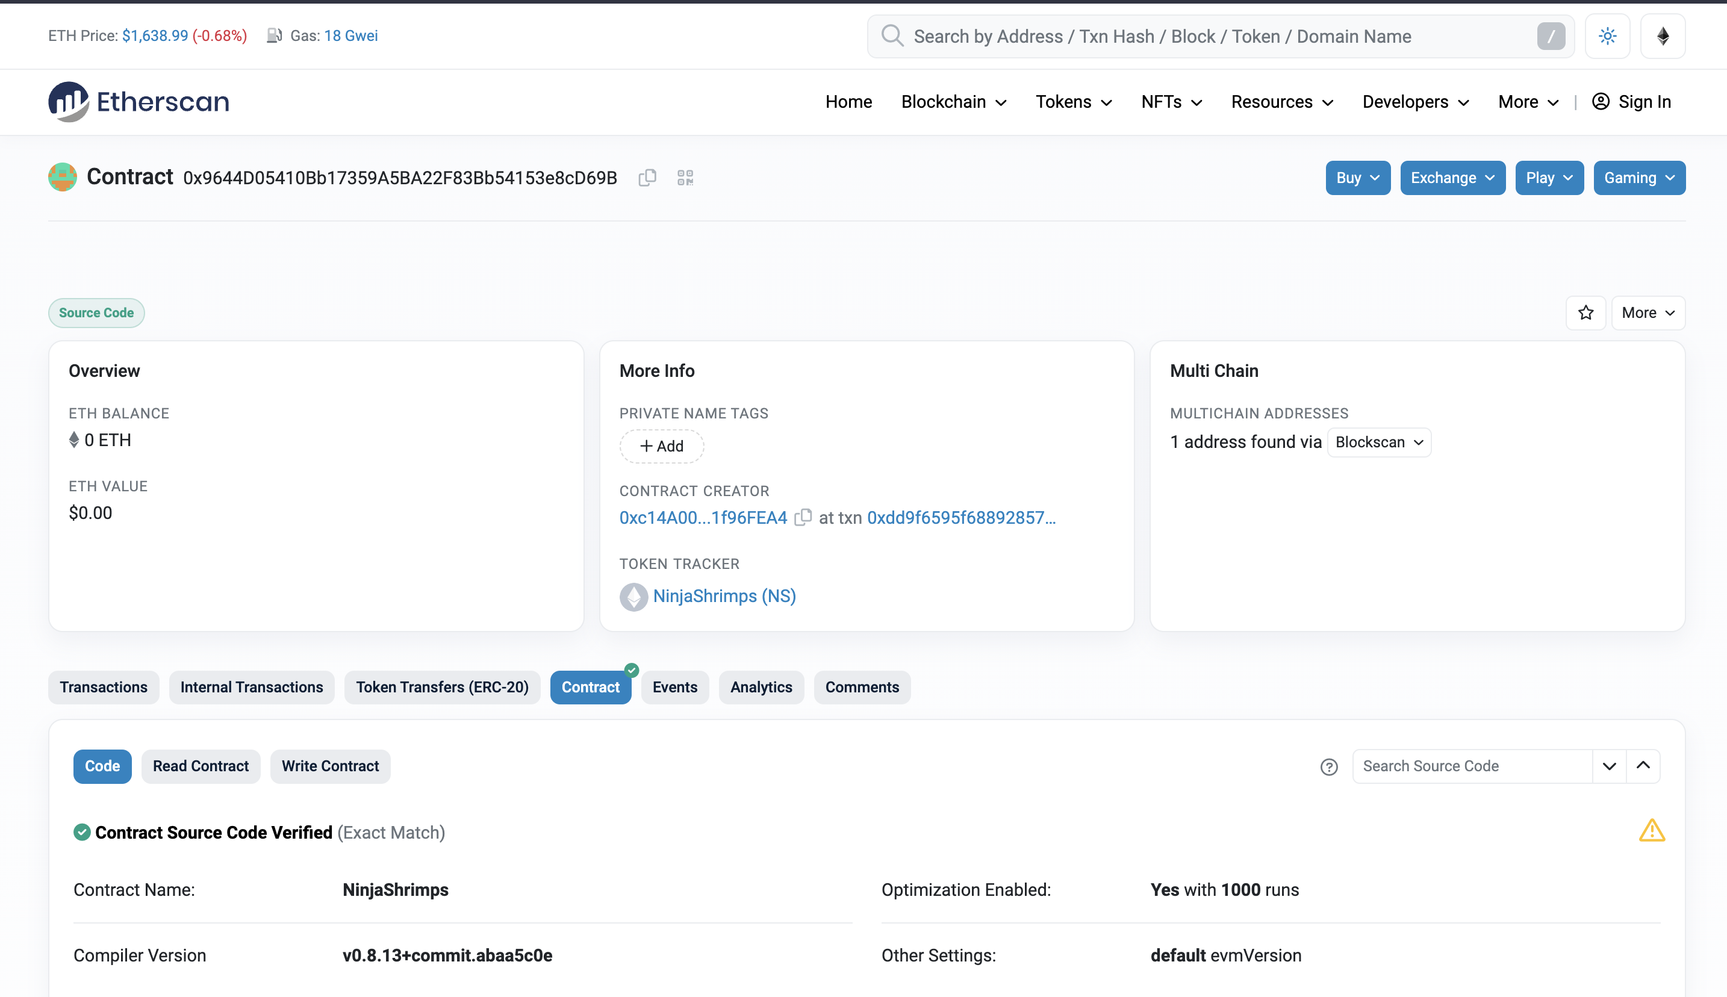
Task: Expand the Developers nav menu
Action: [x=1416, y=102]
